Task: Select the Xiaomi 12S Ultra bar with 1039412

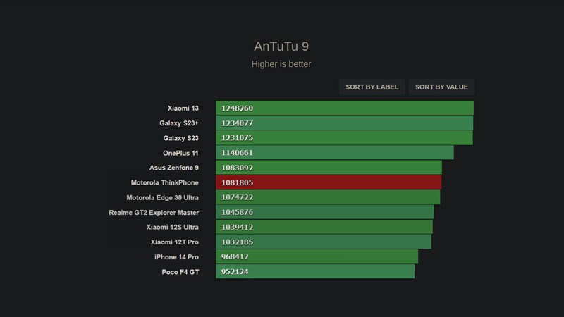Action: 324,227
